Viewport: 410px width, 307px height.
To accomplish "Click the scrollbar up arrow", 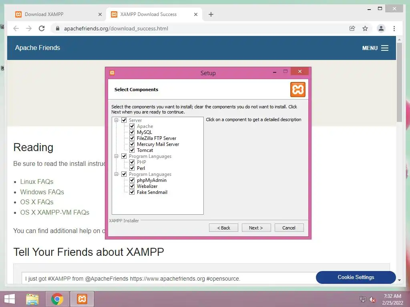I will 399,40.
